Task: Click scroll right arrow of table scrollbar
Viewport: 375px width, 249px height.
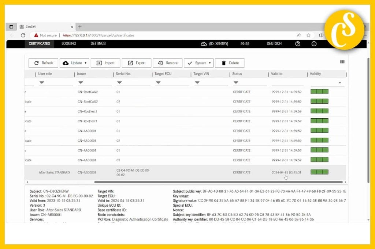Action: [345, 182]
